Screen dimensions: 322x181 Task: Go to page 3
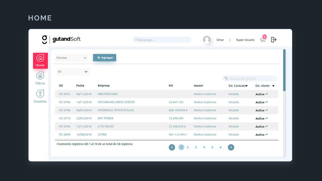[196, 147]
